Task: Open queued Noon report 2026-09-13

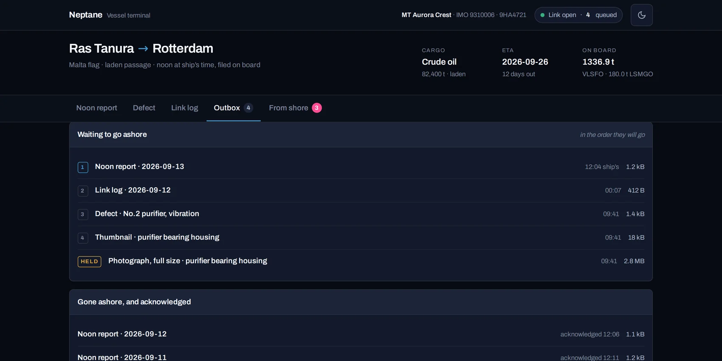Action: (361, 167)
